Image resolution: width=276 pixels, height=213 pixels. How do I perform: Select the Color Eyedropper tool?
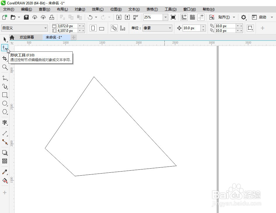coord(5,172)
